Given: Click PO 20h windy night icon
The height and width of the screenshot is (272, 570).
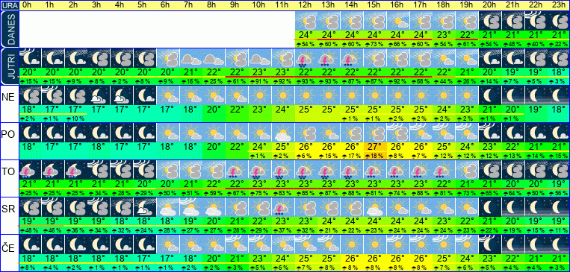Looking at the screenshot, I should [x=490, y=133].
